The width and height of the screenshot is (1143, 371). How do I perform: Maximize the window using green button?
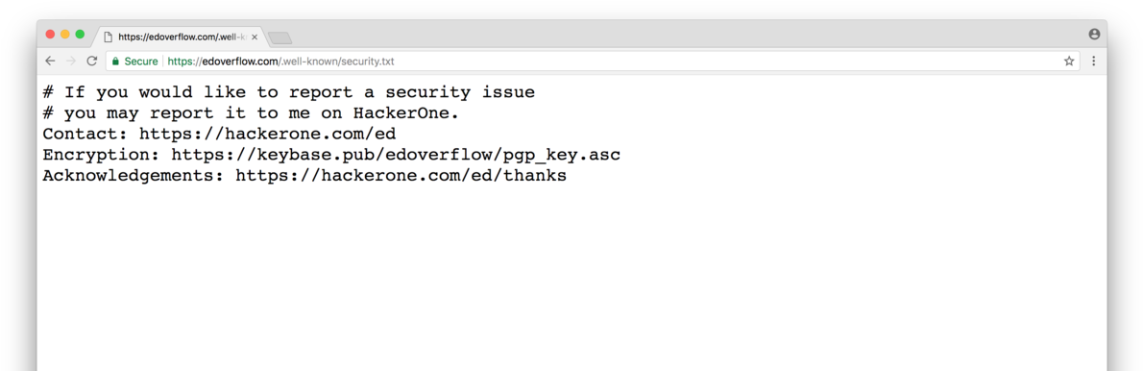tap(80, 35)
